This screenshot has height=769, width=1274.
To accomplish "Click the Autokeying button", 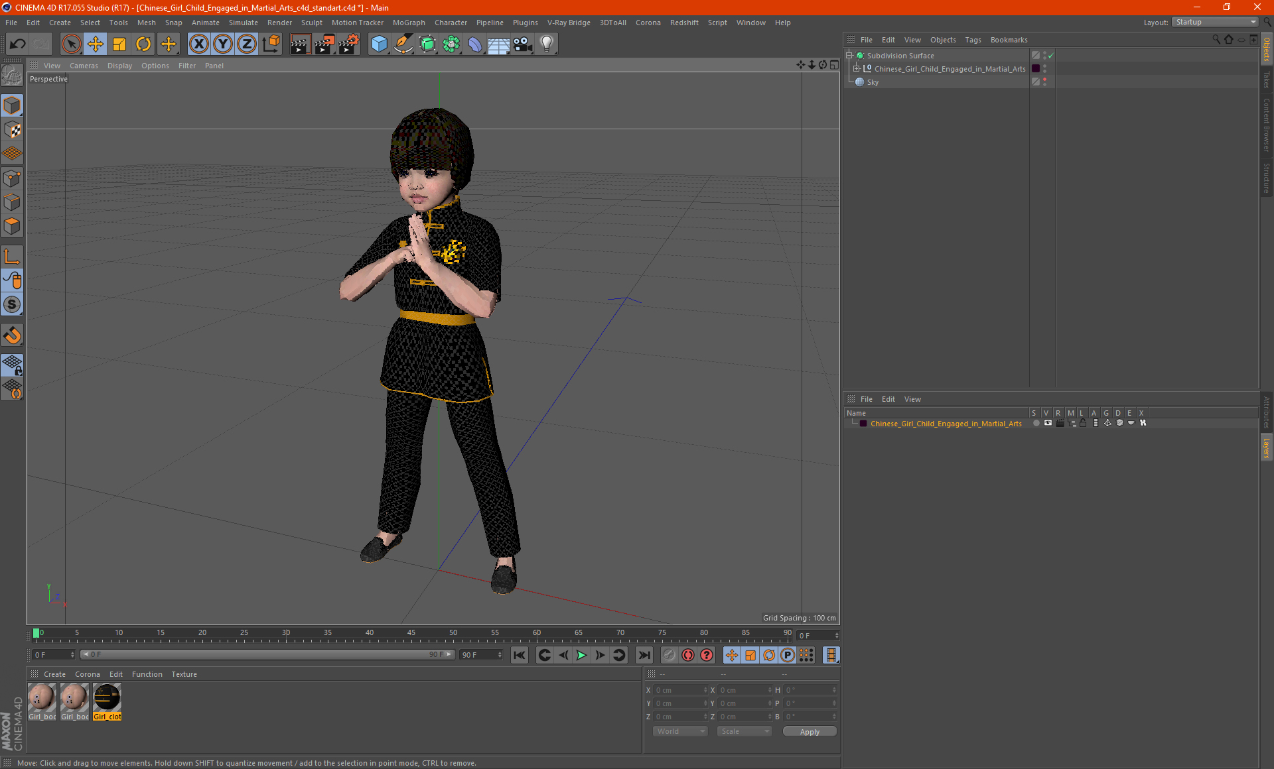I will (688, 655).
